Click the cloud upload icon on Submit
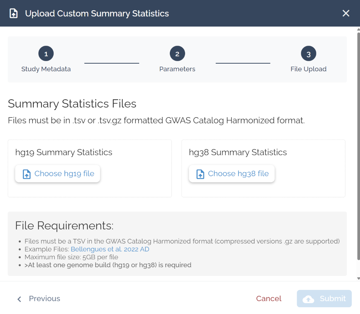The height and width of the screenshot is (314, 360). tap(308, 299)
